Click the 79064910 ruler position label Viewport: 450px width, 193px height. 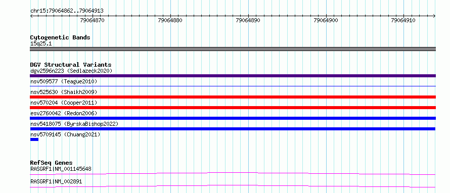(x=403, y=20)
